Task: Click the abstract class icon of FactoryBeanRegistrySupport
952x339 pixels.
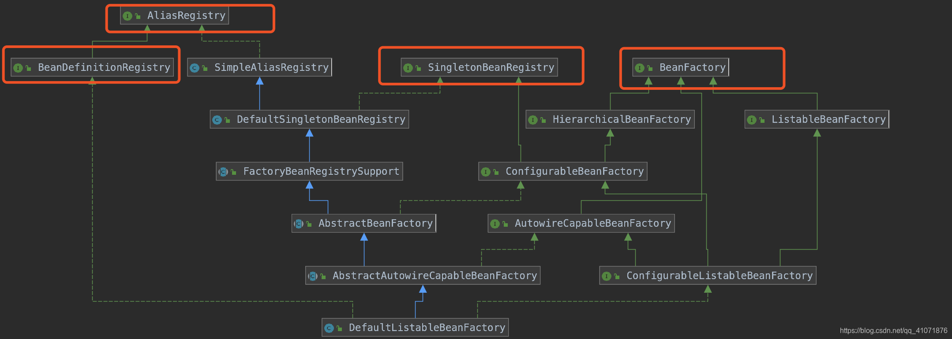Action: [x=223, y=172]
